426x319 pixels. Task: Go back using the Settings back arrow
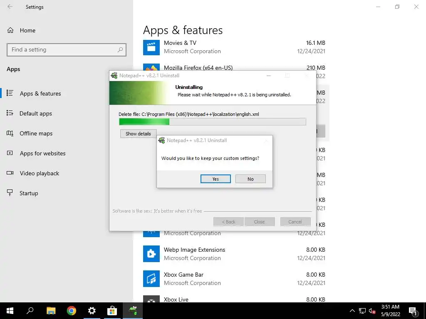tap(10, 7)
